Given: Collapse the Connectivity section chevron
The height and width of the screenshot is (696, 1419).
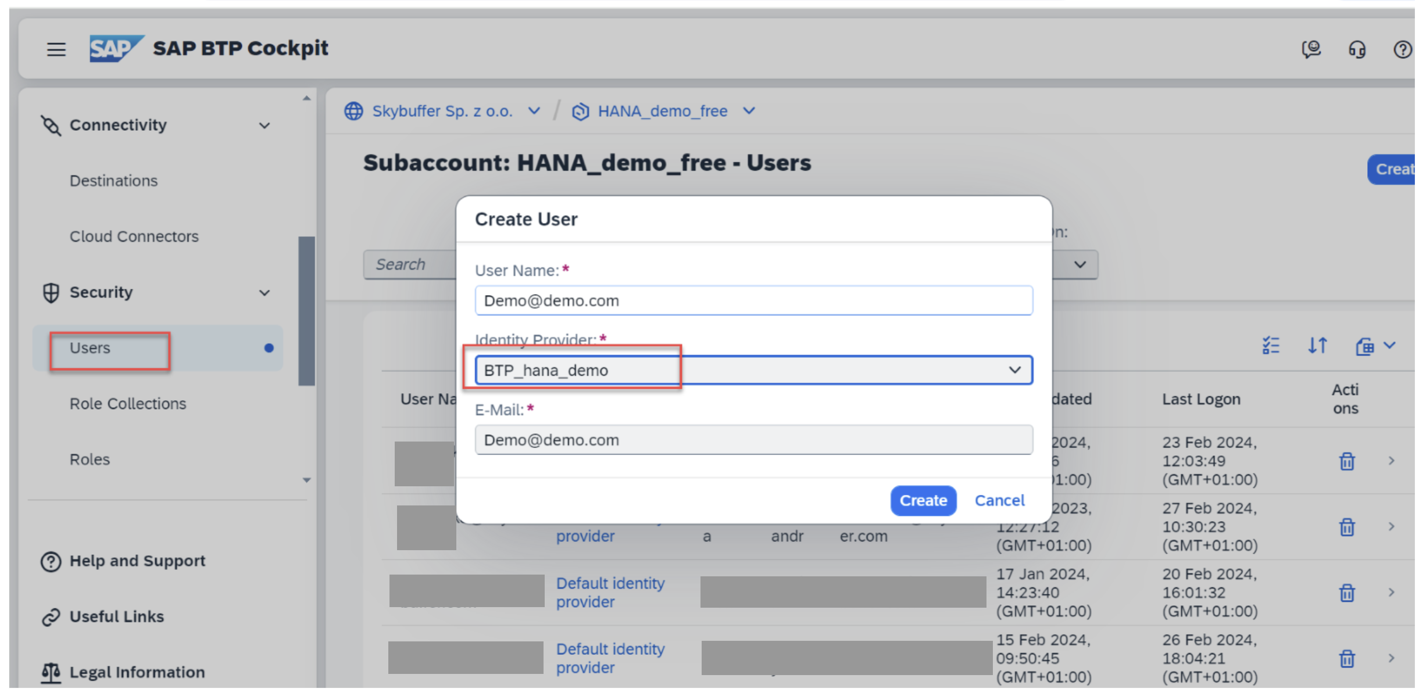Looking at the screenshot, I should pyautogui.click(x=265, y=125).
